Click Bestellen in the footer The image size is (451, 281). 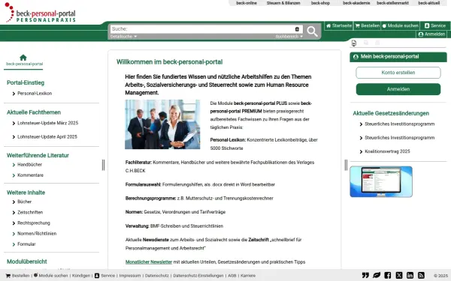tap(17, 276)
